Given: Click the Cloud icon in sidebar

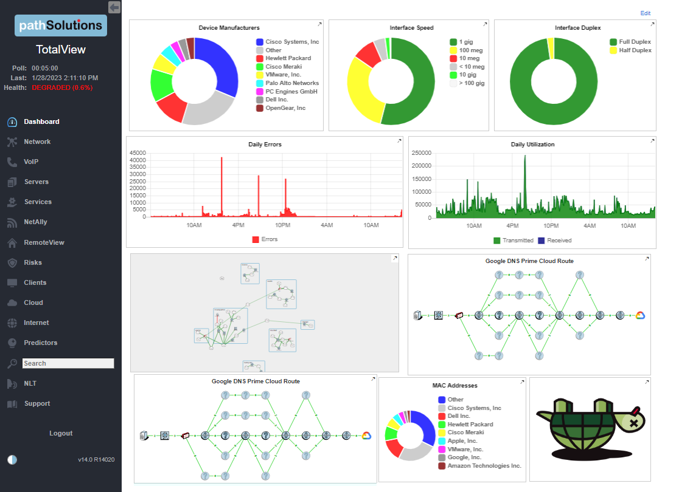Looking at the screenshot, I should point(12,303).
